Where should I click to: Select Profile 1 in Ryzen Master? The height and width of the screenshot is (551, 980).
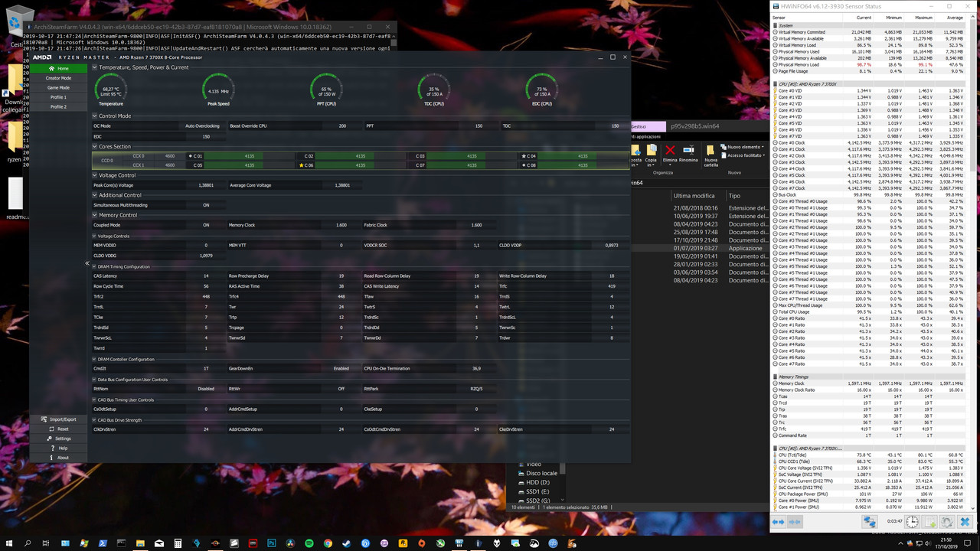pos(58,96)
